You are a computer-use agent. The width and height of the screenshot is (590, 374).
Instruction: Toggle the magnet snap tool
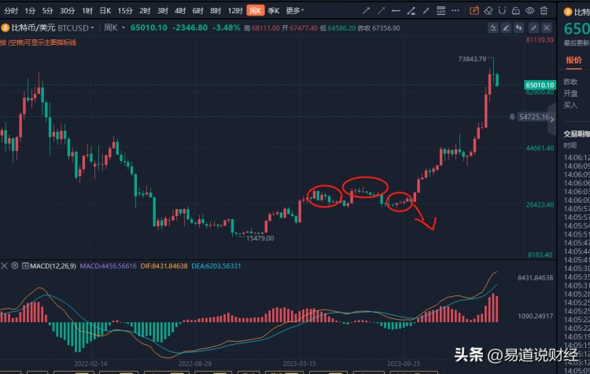click(x=502, y=10)
